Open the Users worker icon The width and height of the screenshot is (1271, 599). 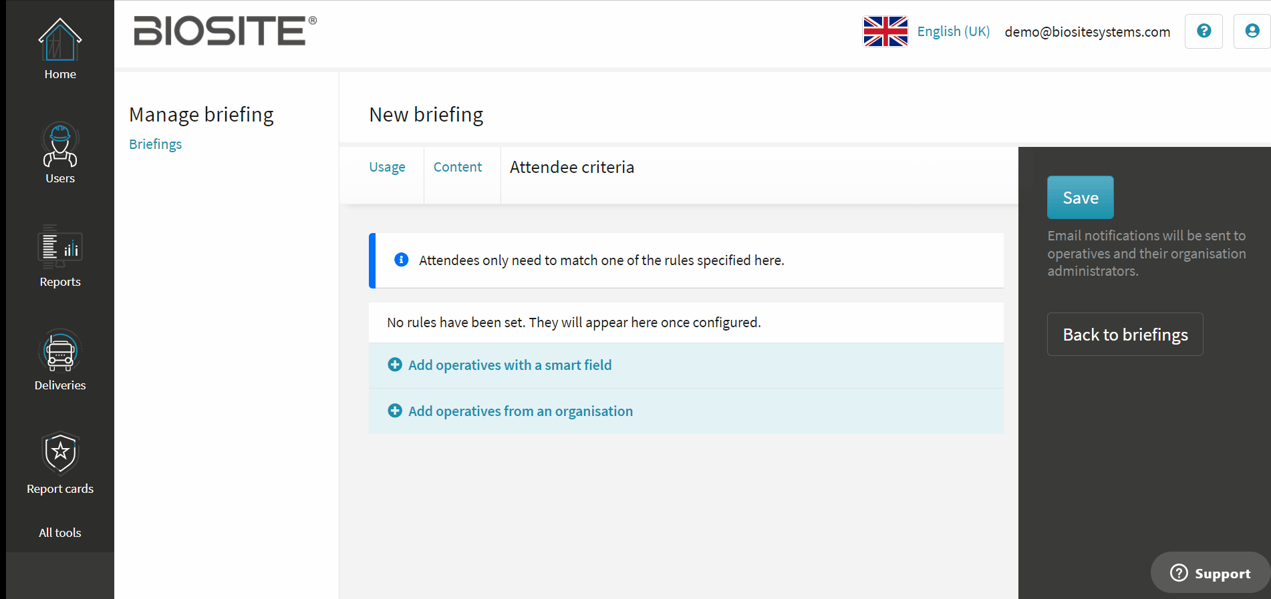(60, 144)
